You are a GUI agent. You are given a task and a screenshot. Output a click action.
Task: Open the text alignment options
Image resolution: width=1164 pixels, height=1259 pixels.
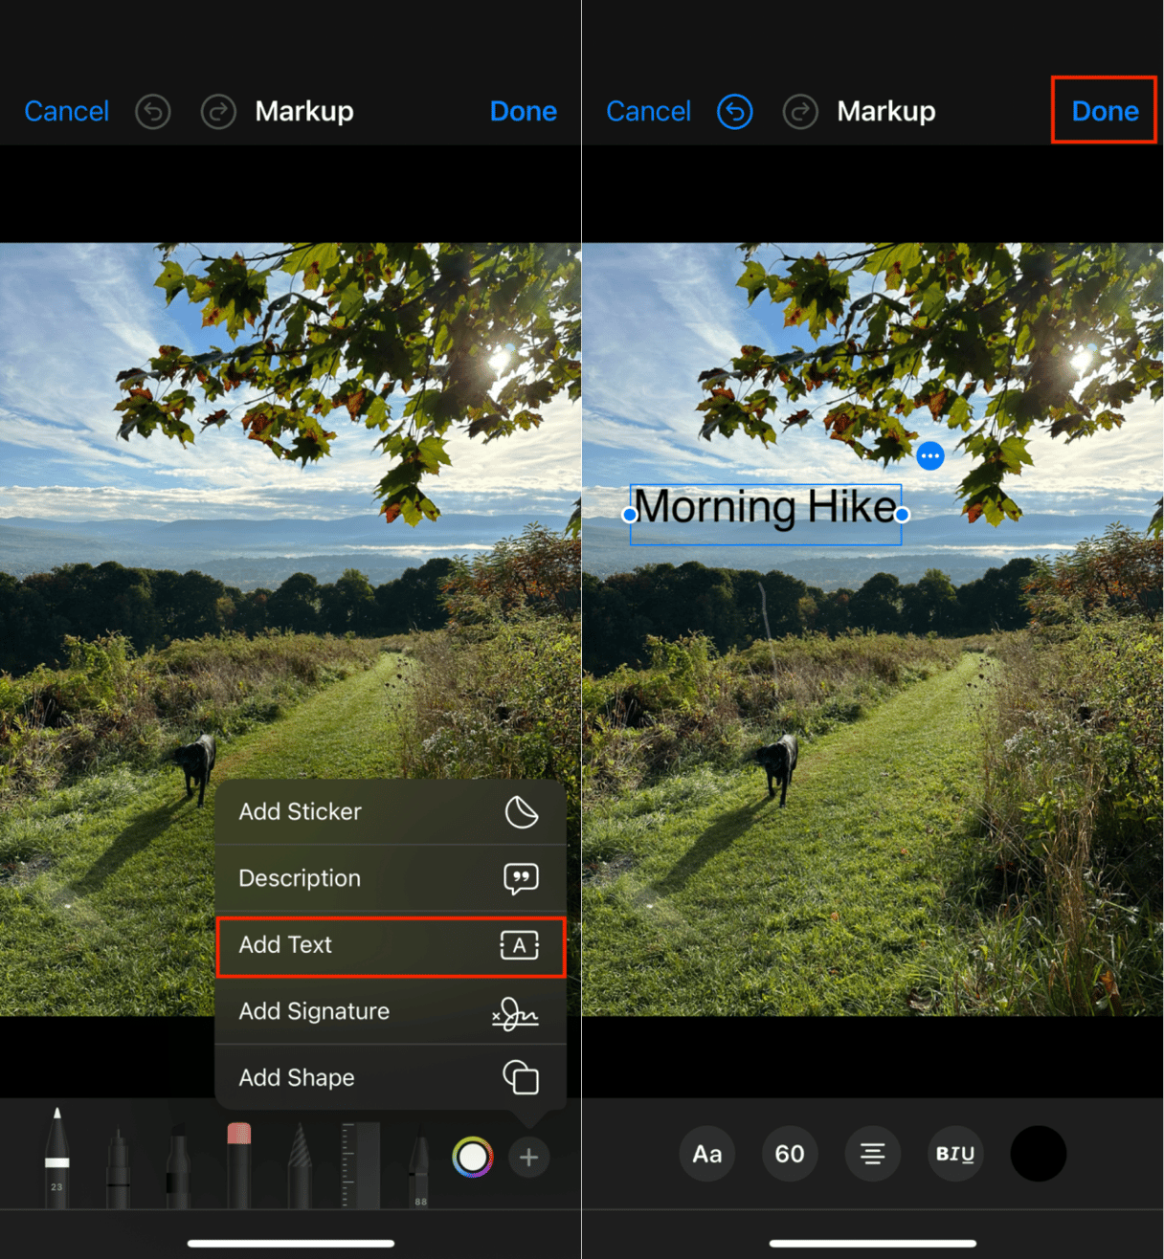(x=872, y=1154)
